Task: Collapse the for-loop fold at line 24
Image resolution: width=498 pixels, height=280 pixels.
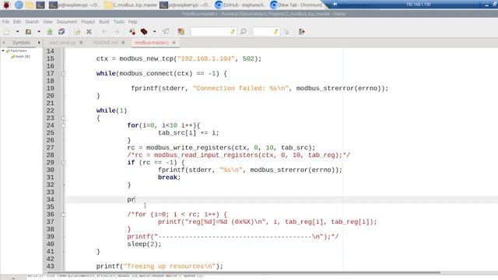Action: pos(63,125)
